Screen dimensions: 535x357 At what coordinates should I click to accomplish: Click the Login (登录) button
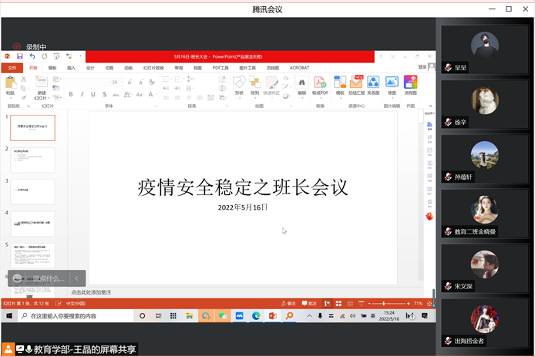422,67
